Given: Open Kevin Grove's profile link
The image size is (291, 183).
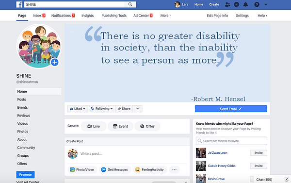Looking at the screenshot, I should (216, 179).
